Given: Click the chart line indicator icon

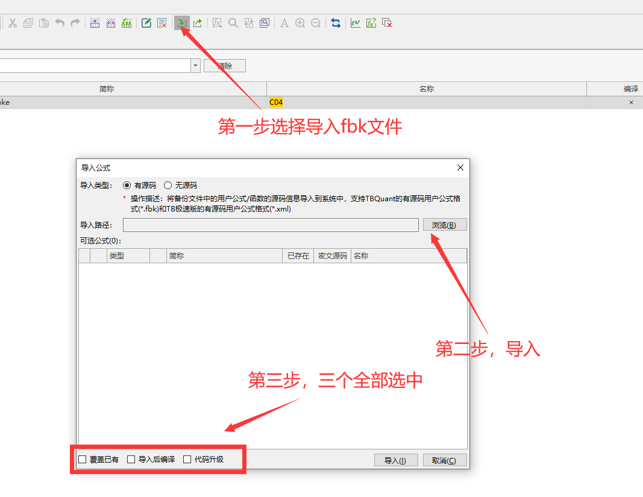Looking at the screenshot, I should [x=356, y=23].
